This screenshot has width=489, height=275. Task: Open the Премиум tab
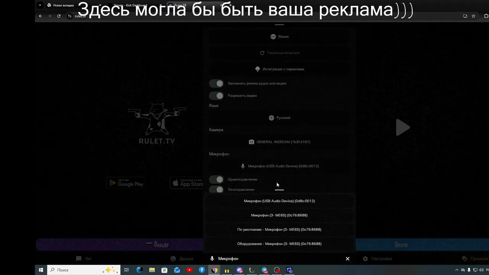click(x=475, y=259)
